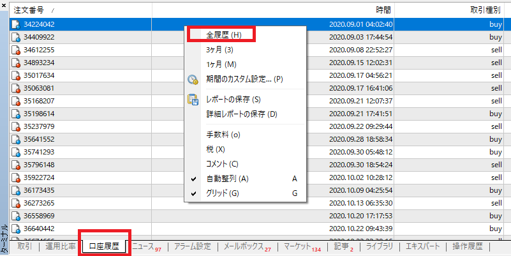Image resolution: width=511 pixels, height=256 pixels.
Task: Click the order icon for row 36173435
Action: (x=15, y=190)
